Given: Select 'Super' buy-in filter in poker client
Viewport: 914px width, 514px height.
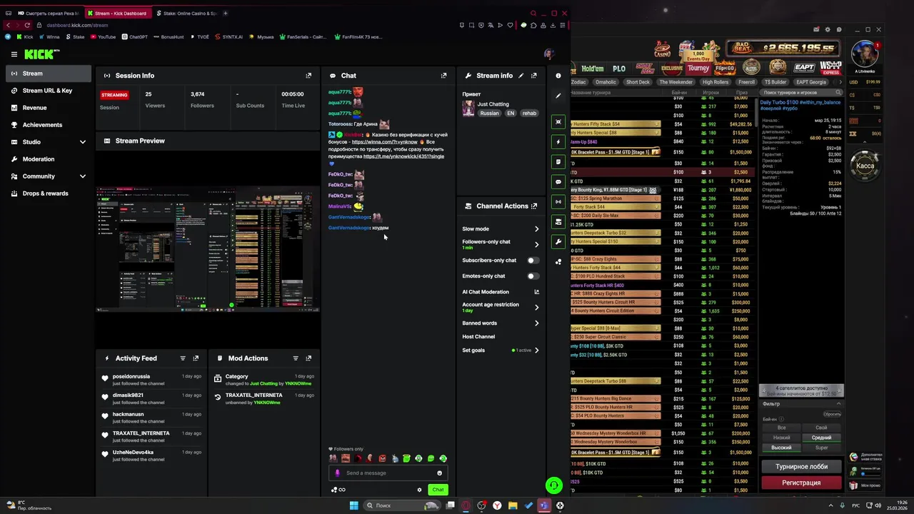Looking at the screenshot, I should 821,448.
